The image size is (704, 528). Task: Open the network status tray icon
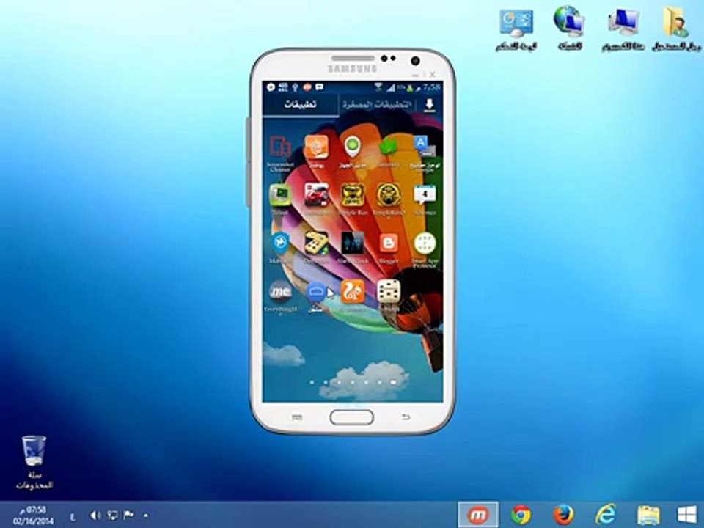click(112, 515)
